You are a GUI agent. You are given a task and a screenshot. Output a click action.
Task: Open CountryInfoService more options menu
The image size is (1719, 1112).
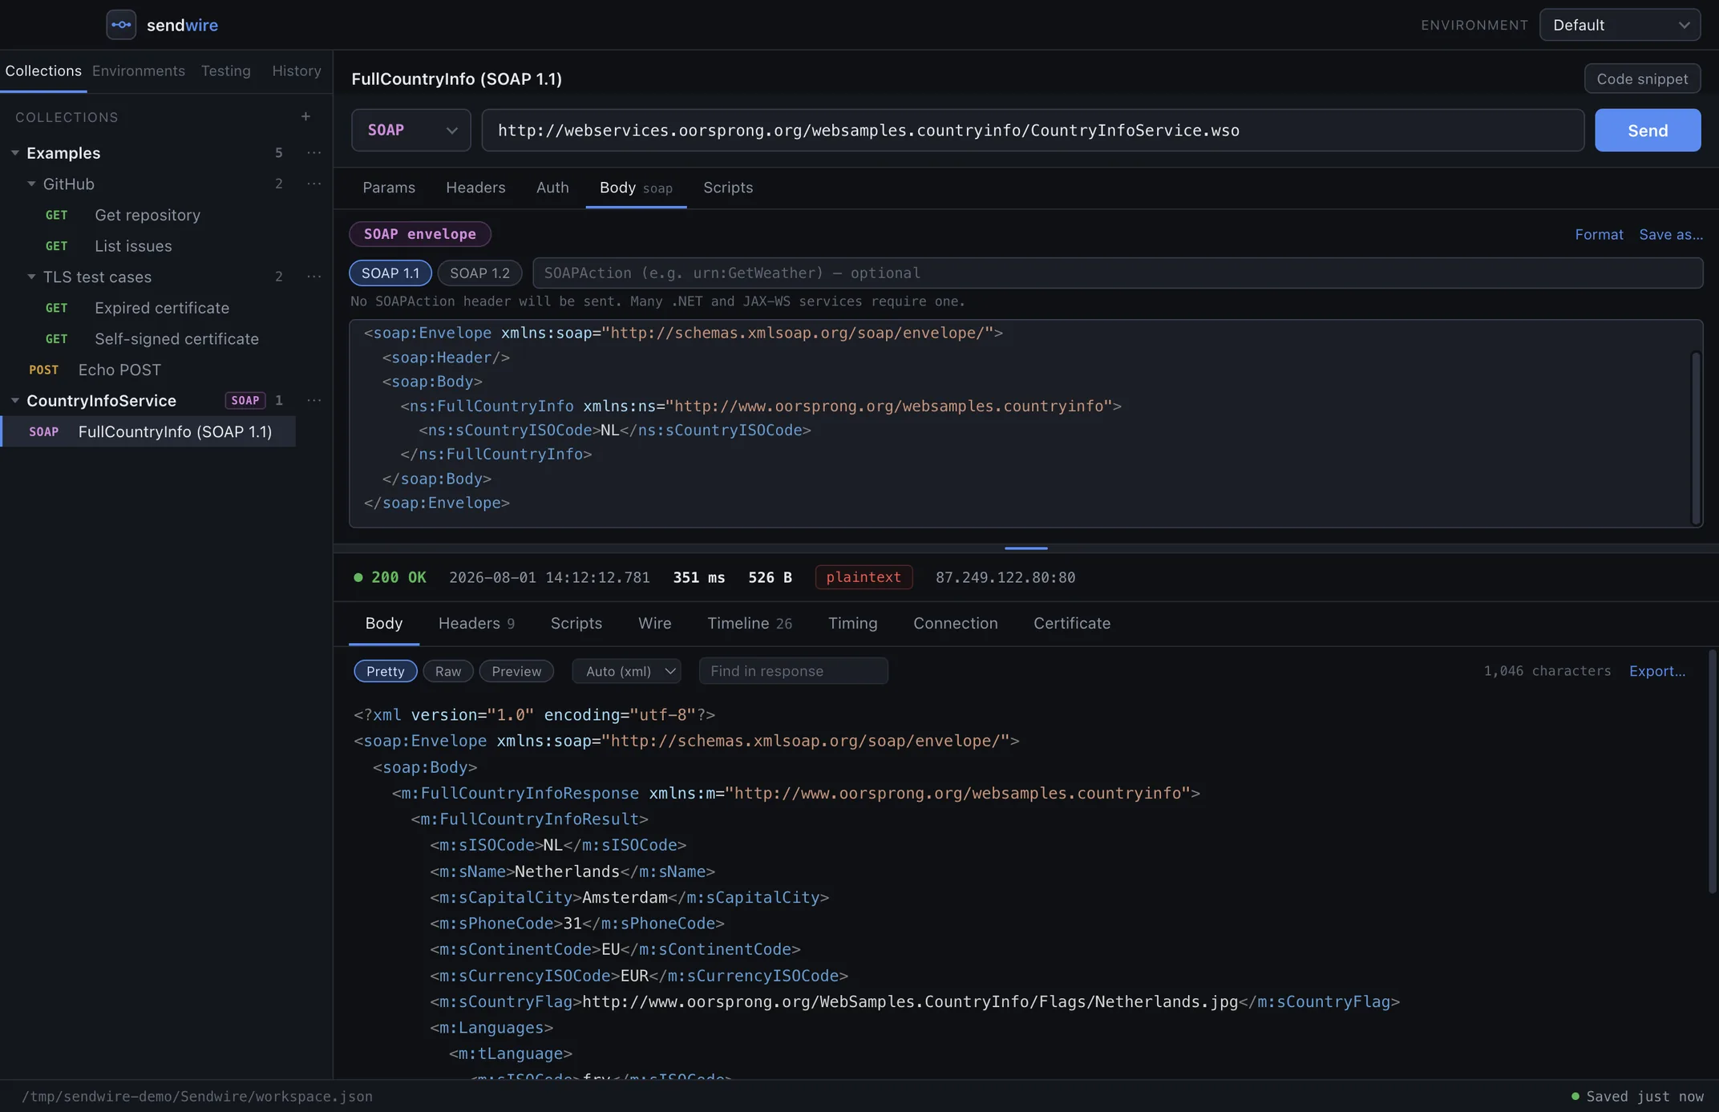tap(314, 401)
